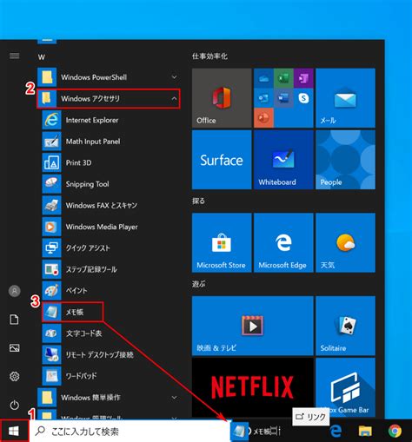412x442 pixels.
Task: Click the Surface tile
Action: point(222,160)
